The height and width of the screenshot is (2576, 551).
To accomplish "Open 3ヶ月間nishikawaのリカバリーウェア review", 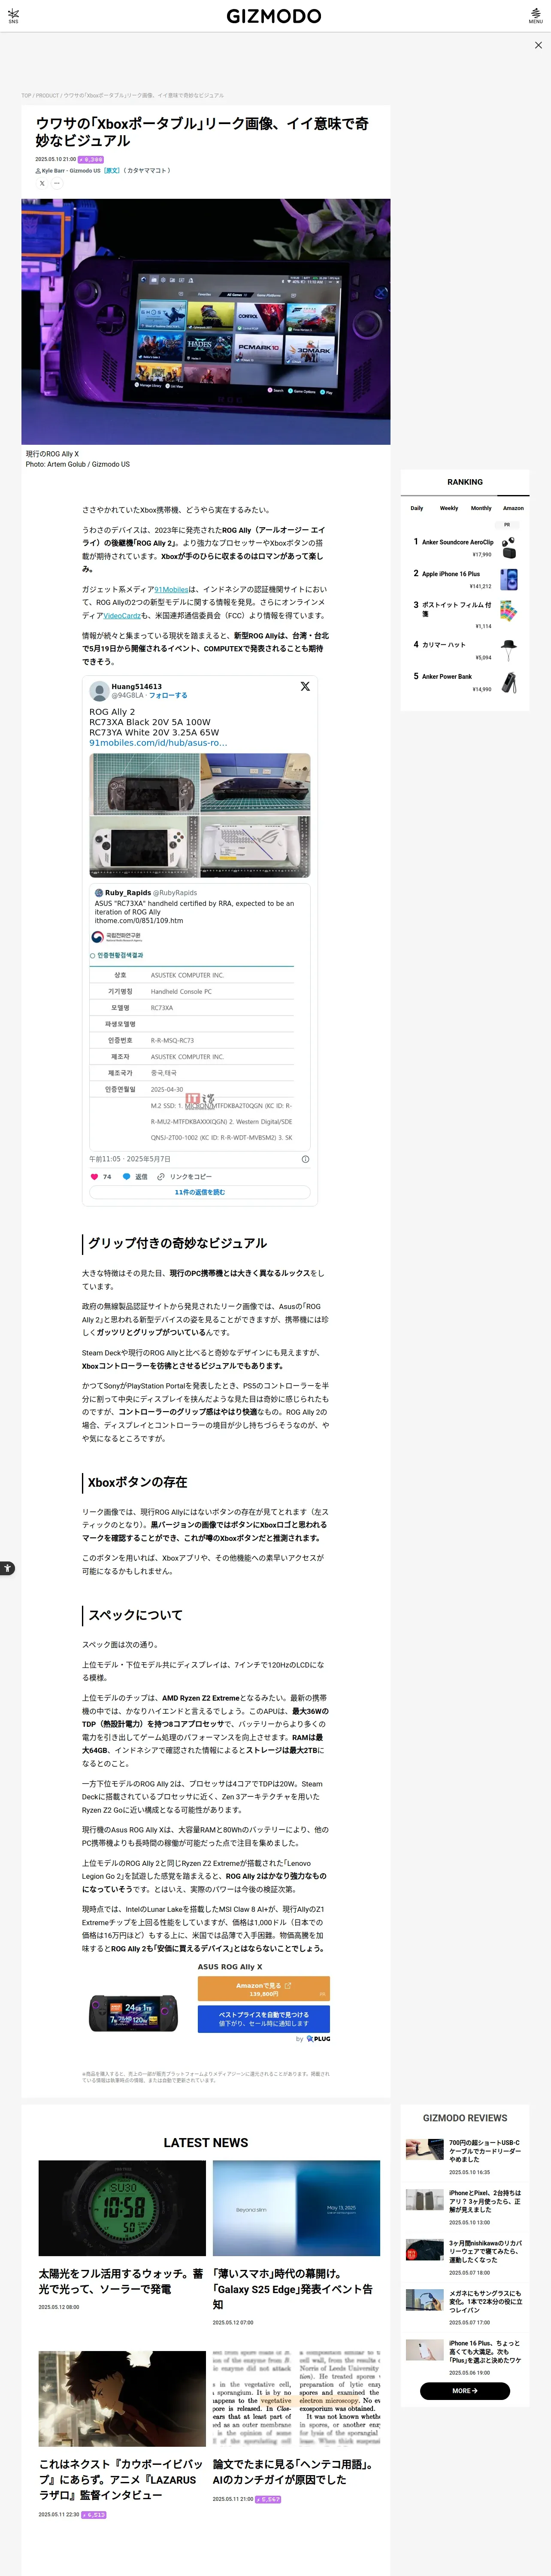I will coord(465,2256).
